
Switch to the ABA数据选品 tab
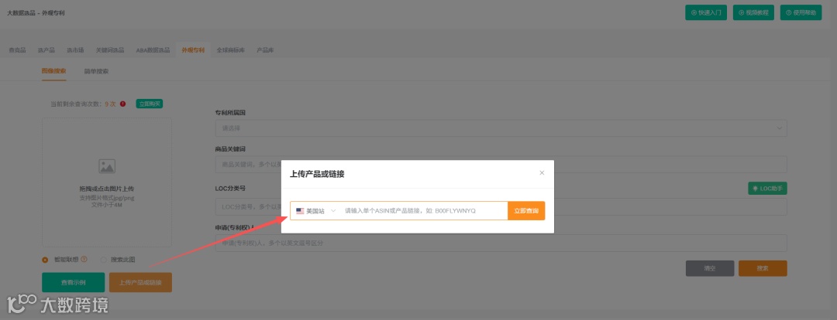point(153,50)
